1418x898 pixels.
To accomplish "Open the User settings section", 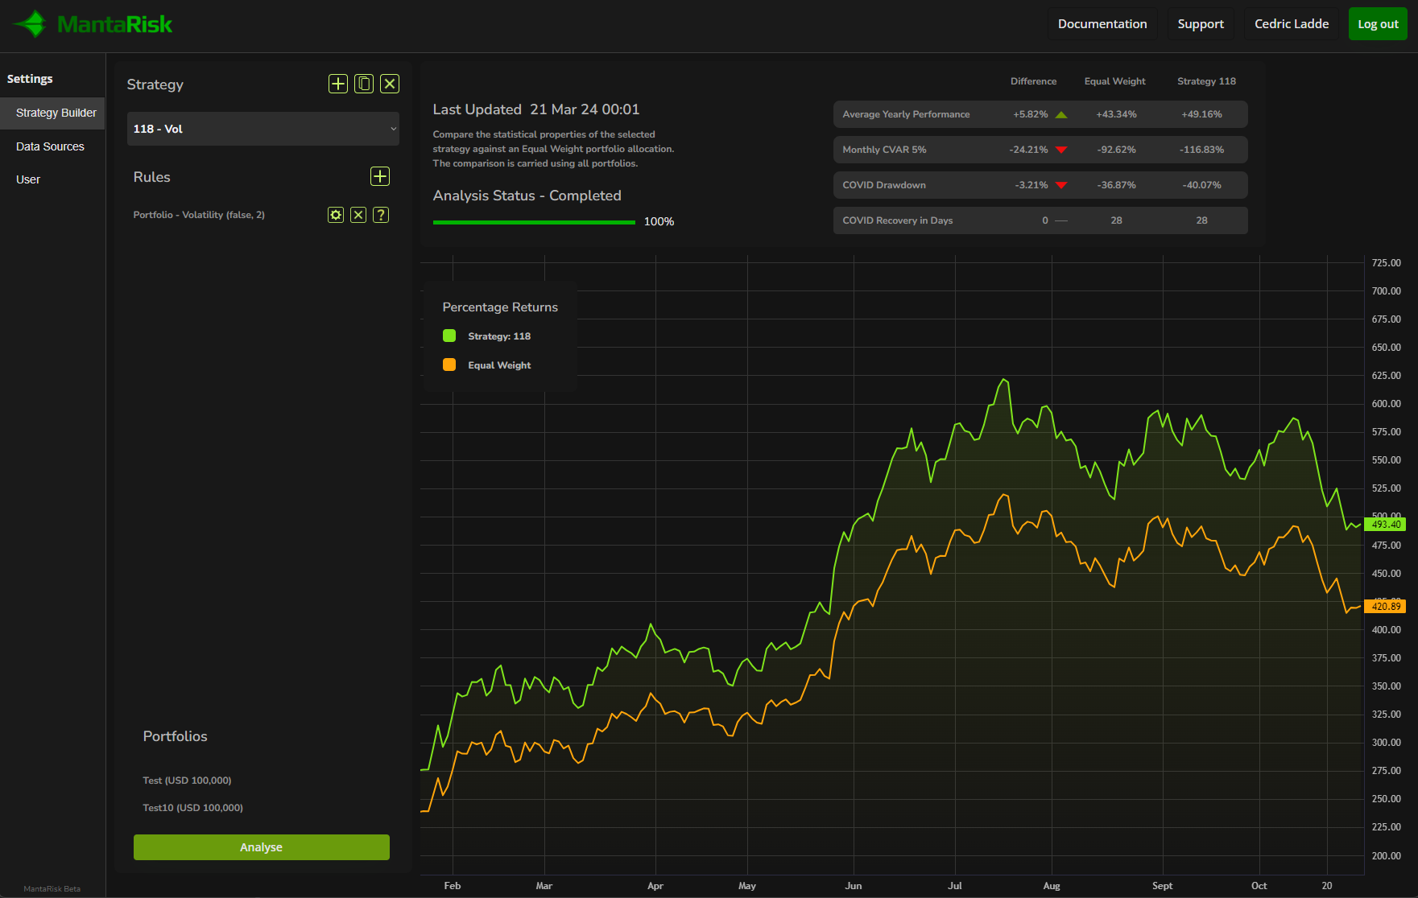I will (28, 179).
